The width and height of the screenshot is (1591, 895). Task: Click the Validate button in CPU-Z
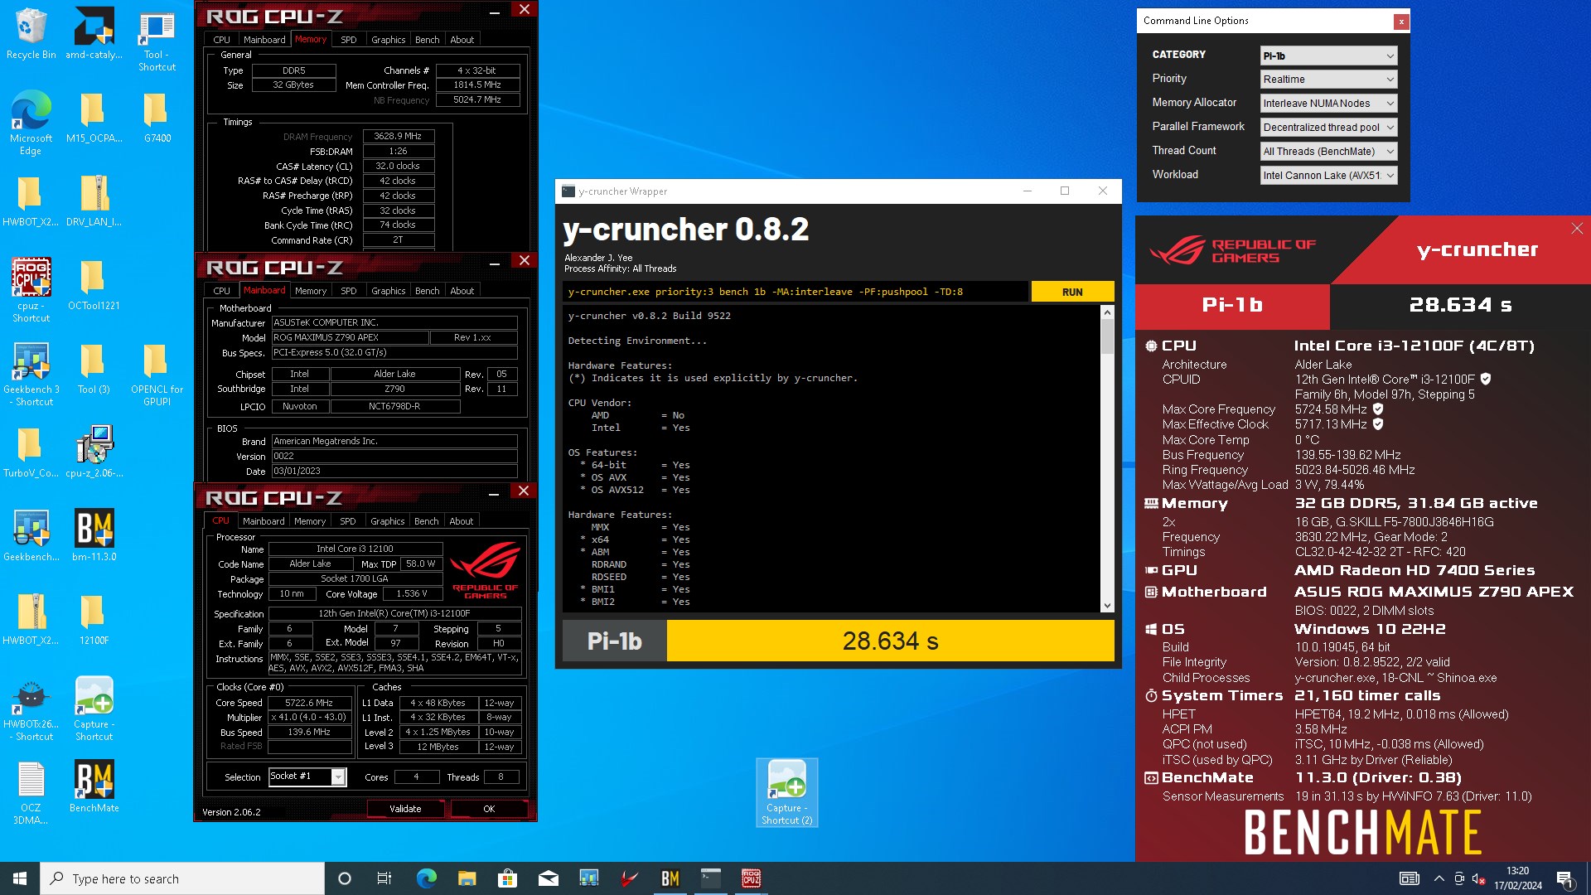coord(405,809)
